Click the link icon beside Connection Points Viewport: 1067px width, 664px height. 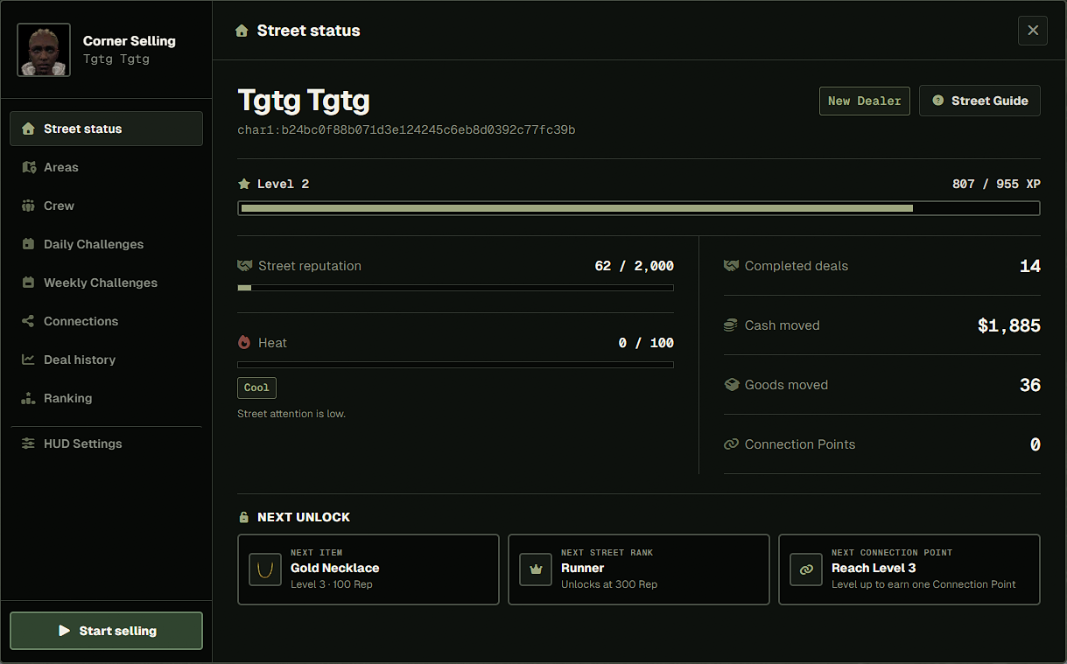[731, 444]
